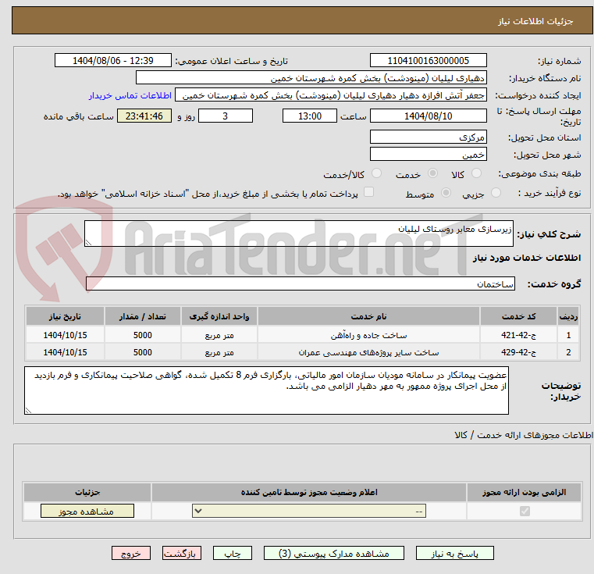Click the announcement date field 1404/08/06 - 12:39
The height and width of the screenshot is (574, 594).
point(113,61)
